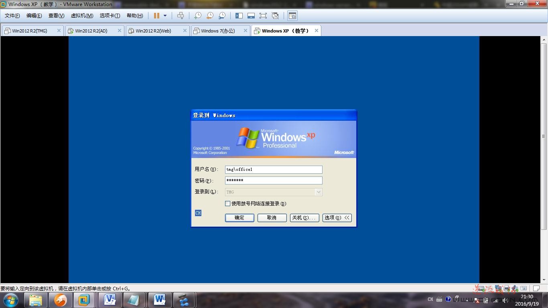This screenshot has height=308, width=548.
Task: Open the 帮助(H) menu
Action: tap(135, 16)
